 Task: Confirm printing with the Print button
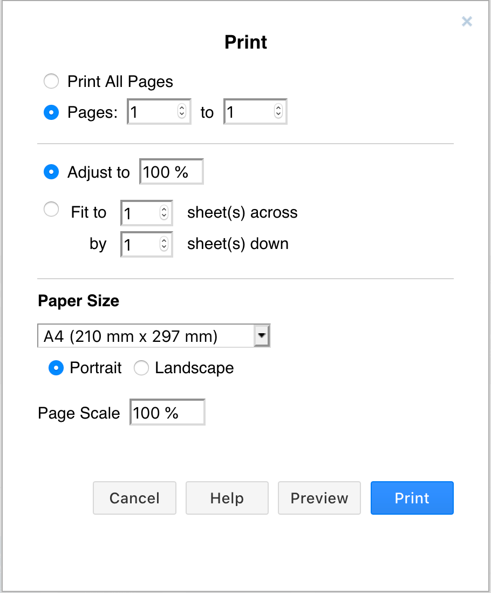pyautogui.click(x=412, y=498)
